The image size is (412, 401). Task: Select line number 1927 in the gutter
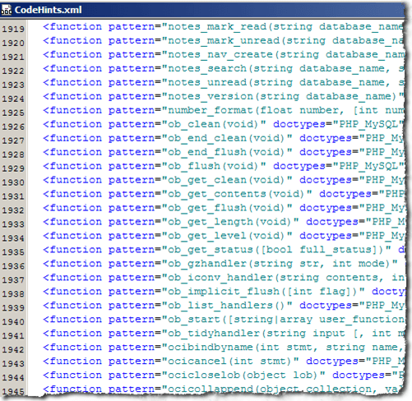[13, 141]
